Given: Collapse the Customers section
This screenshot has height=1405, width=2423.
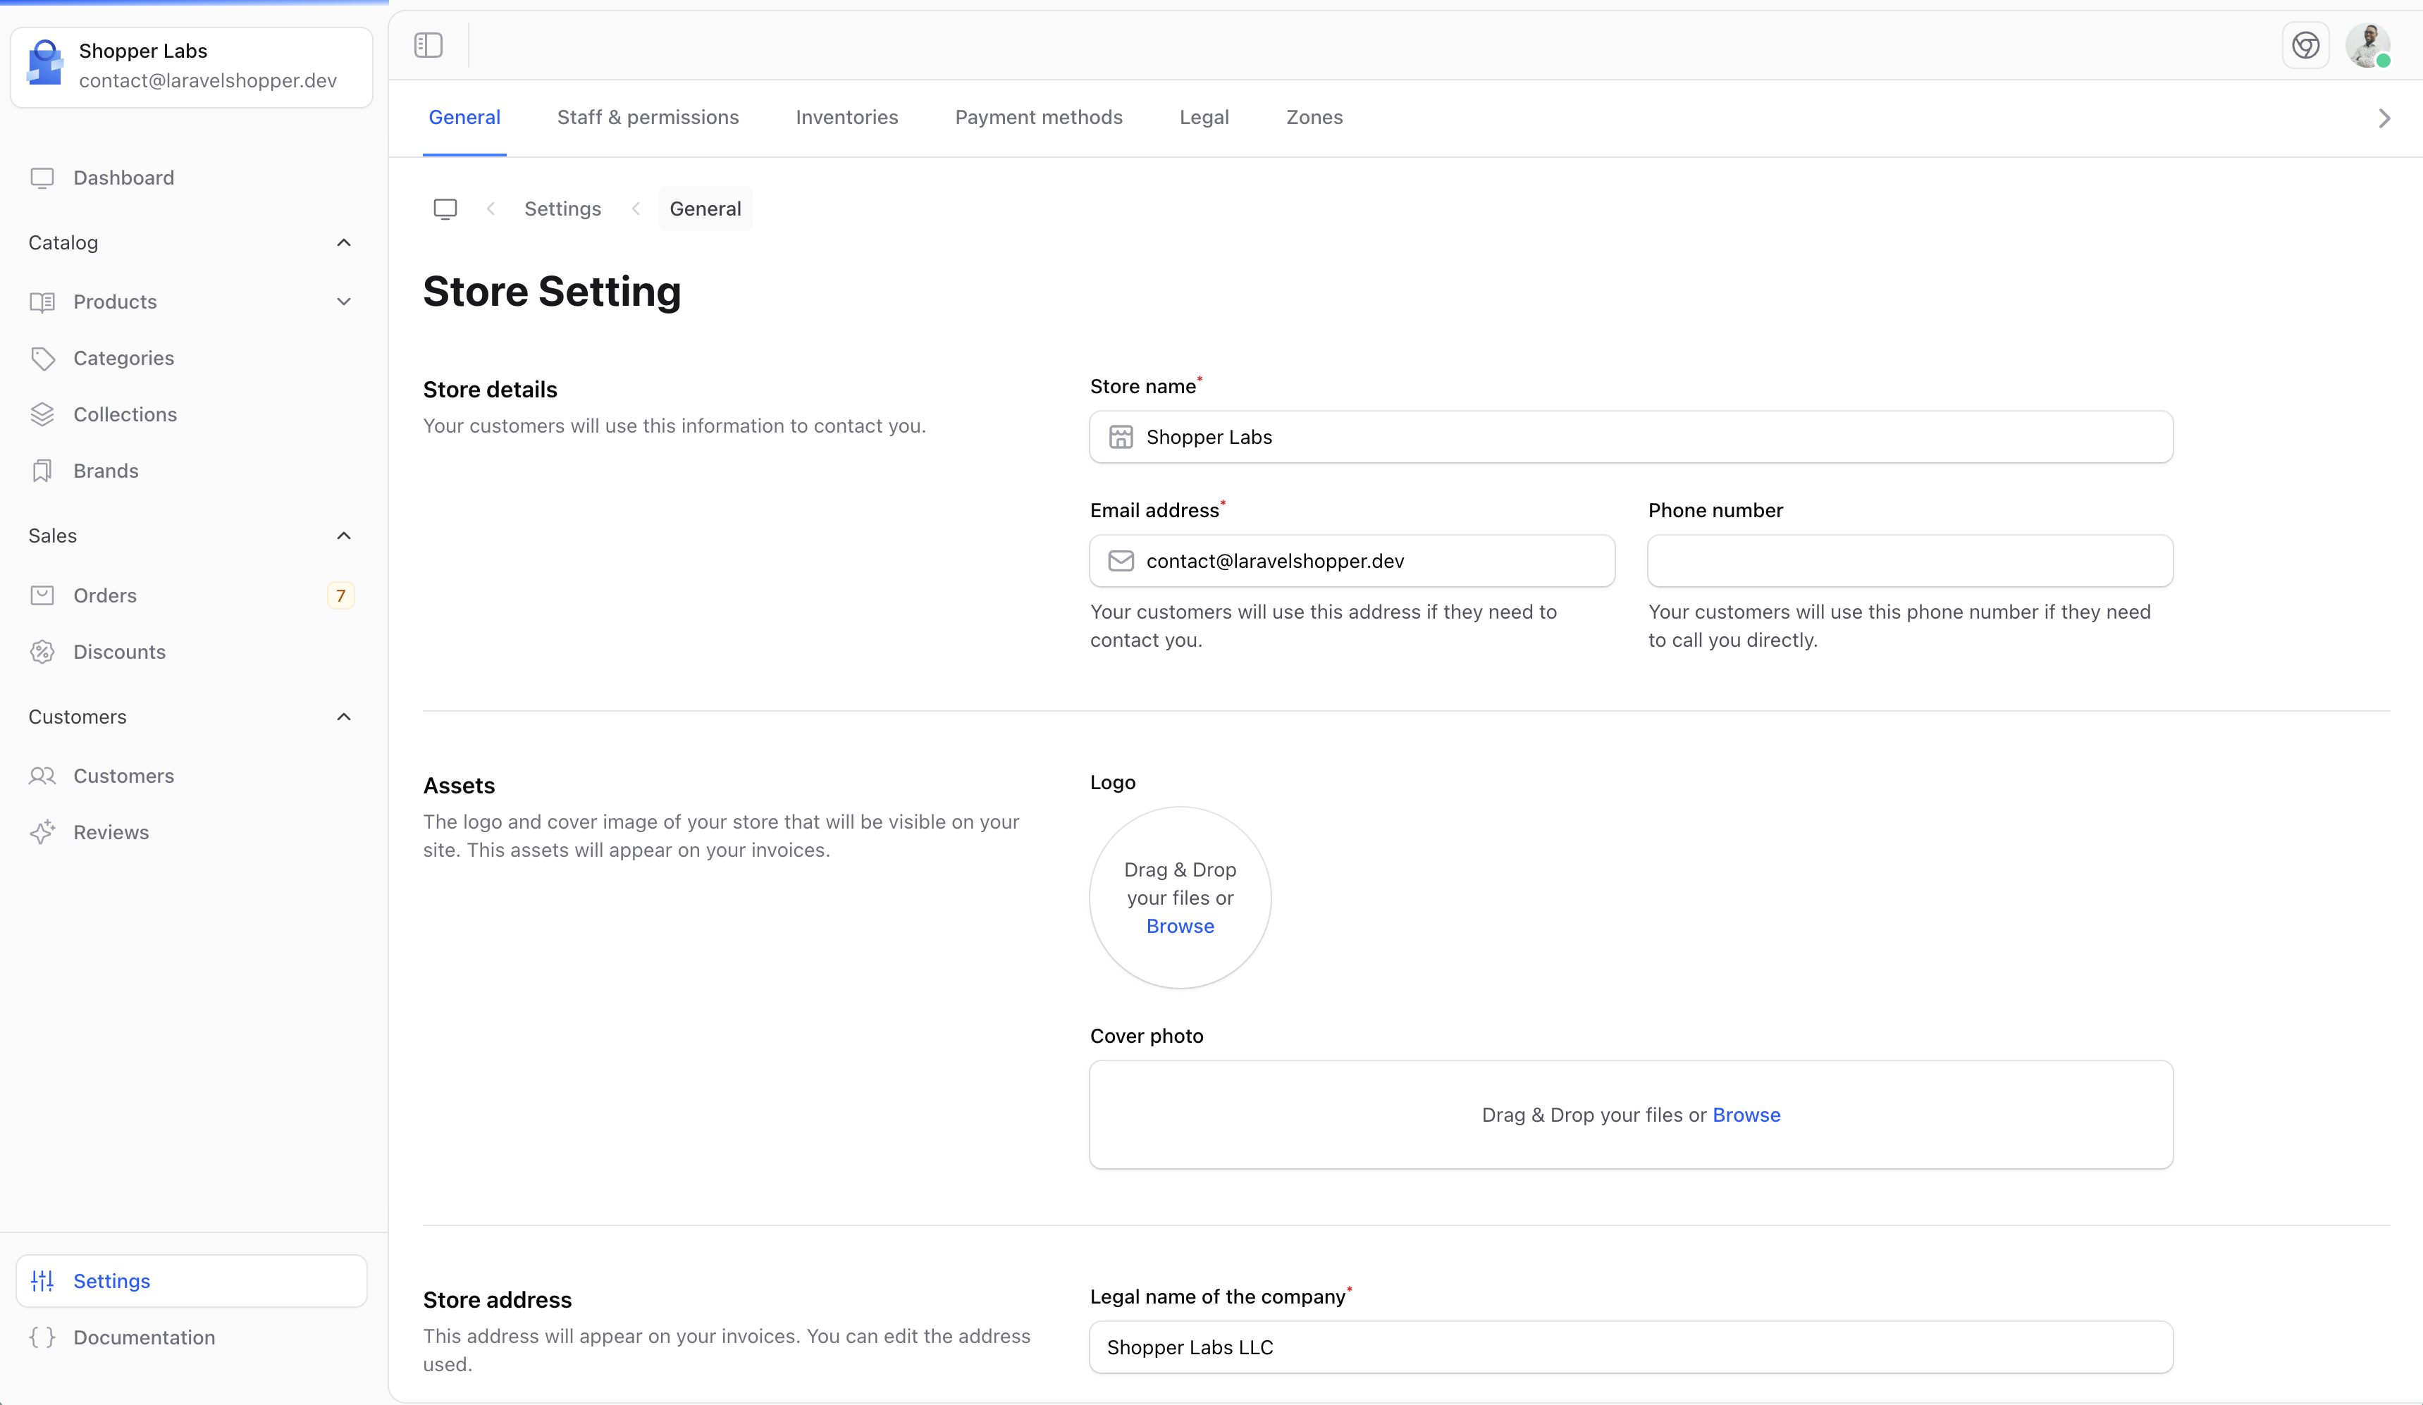Looking at the screenshot, I should (x=343, y=716).
